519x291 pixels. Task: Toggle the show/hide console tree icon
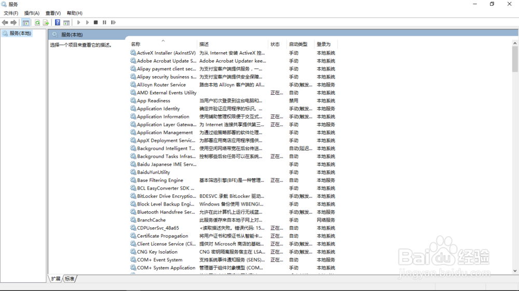[x=25, y=22]
